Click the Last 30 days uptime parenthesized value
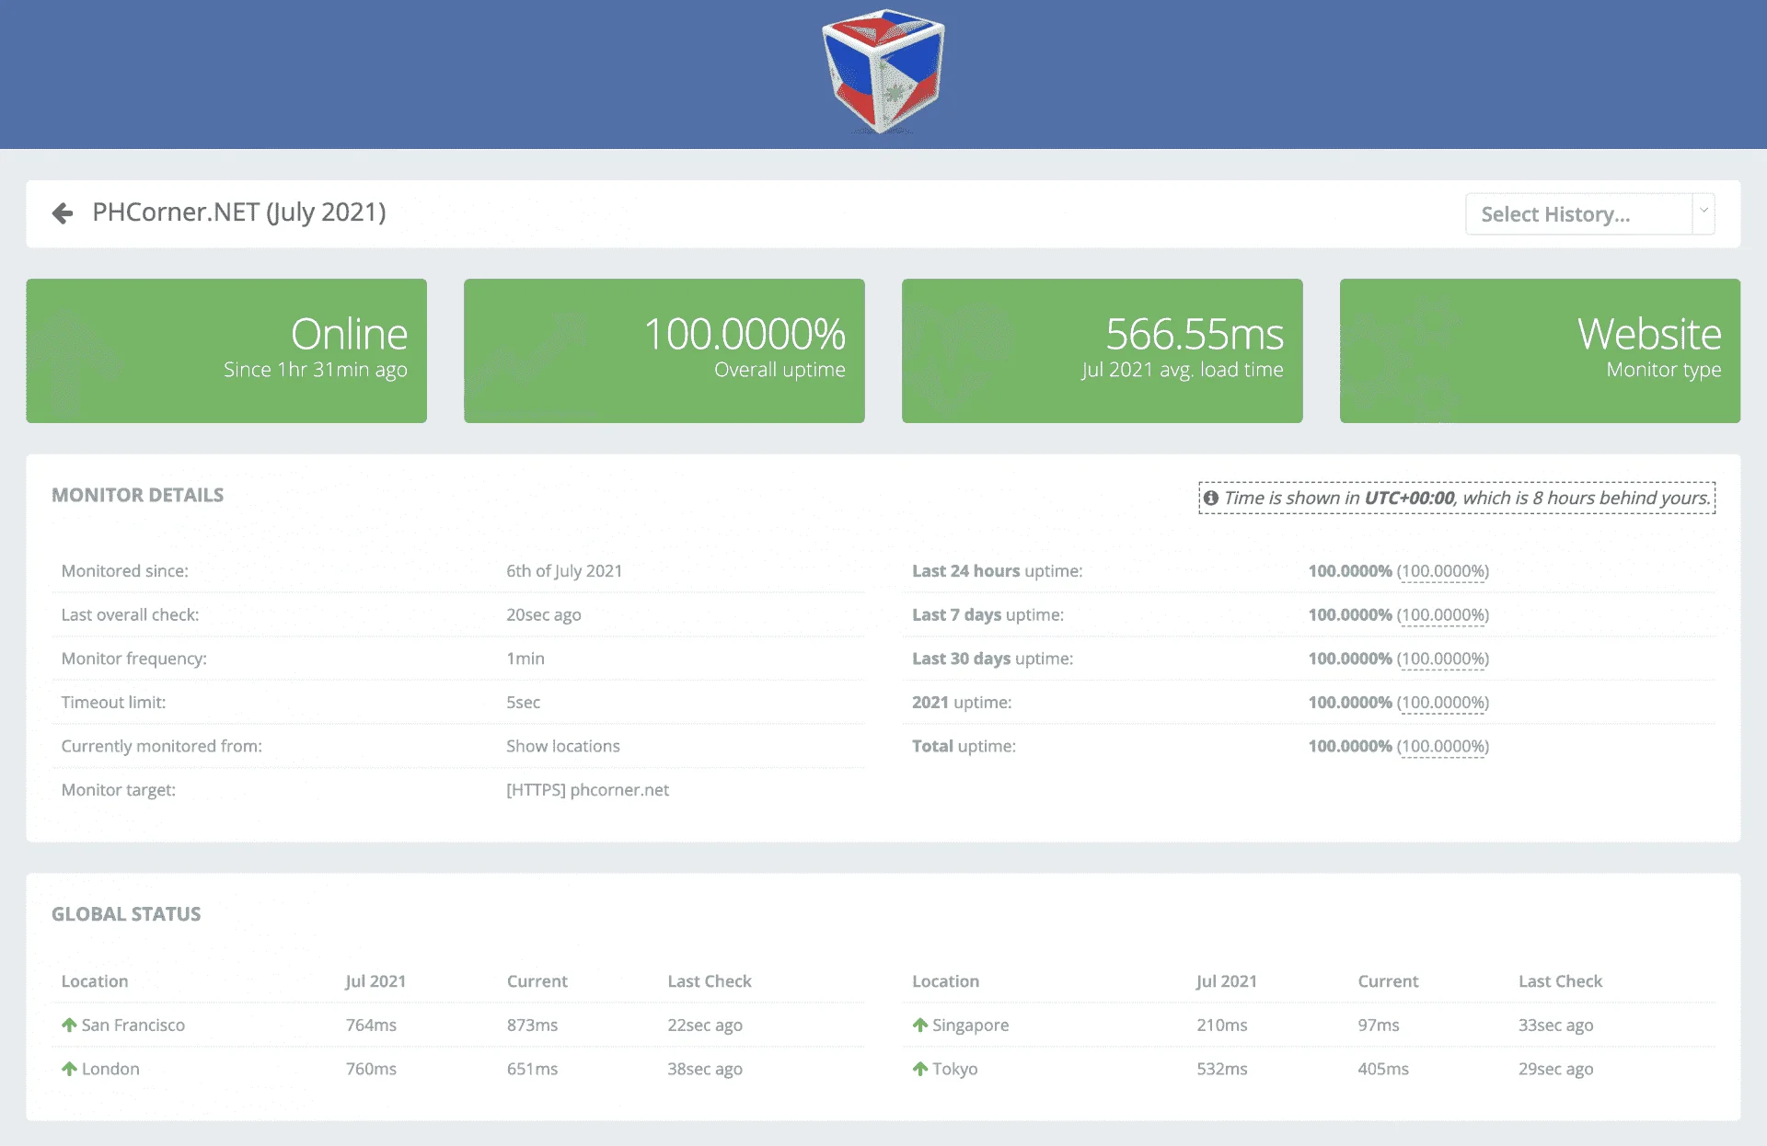Viewport: 1767px width, 1146px height. tap(1443, 659)
